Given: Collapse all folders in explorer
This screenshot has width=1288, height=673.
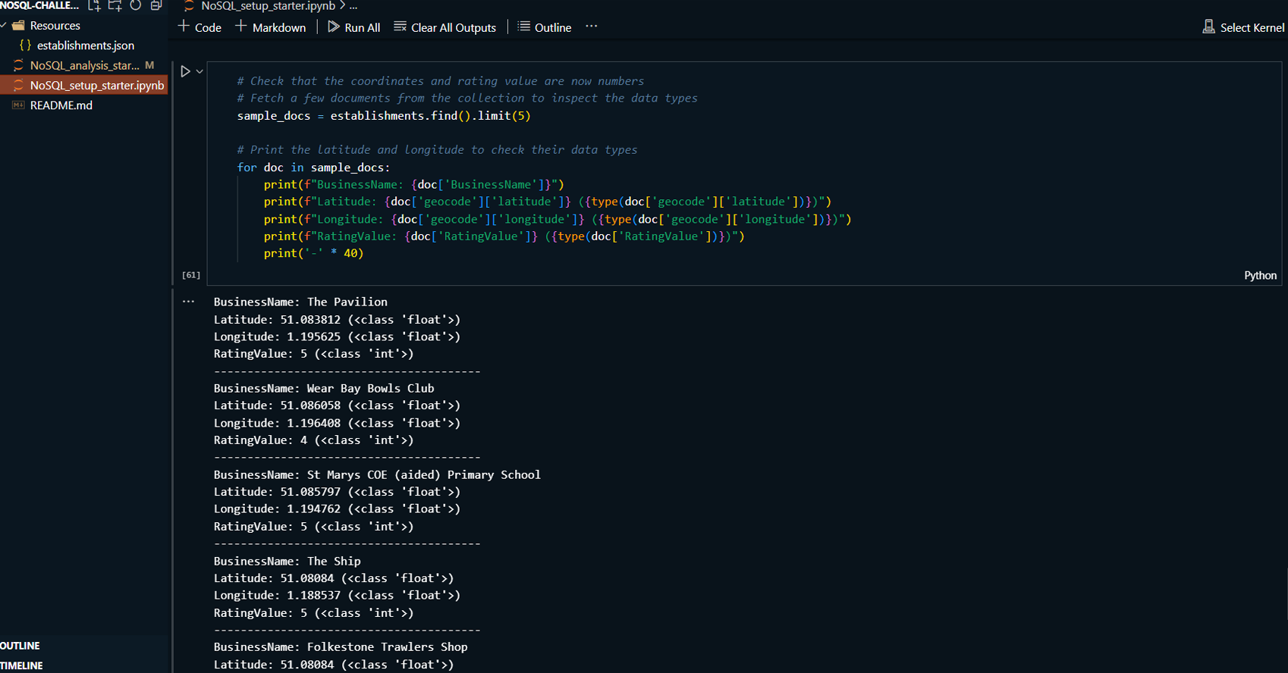Looking at the screenshot, I should [156, 5].
